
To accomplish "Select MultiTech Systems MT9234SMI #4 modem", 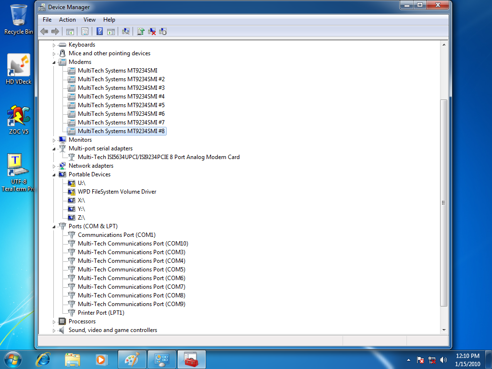I will [121, 97].
